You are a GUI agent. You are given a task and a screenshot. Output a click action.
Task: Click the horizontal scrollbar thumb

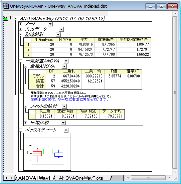148,178
